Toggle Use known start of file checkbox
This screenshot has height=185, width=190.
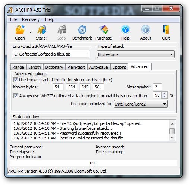click(16, 80)
